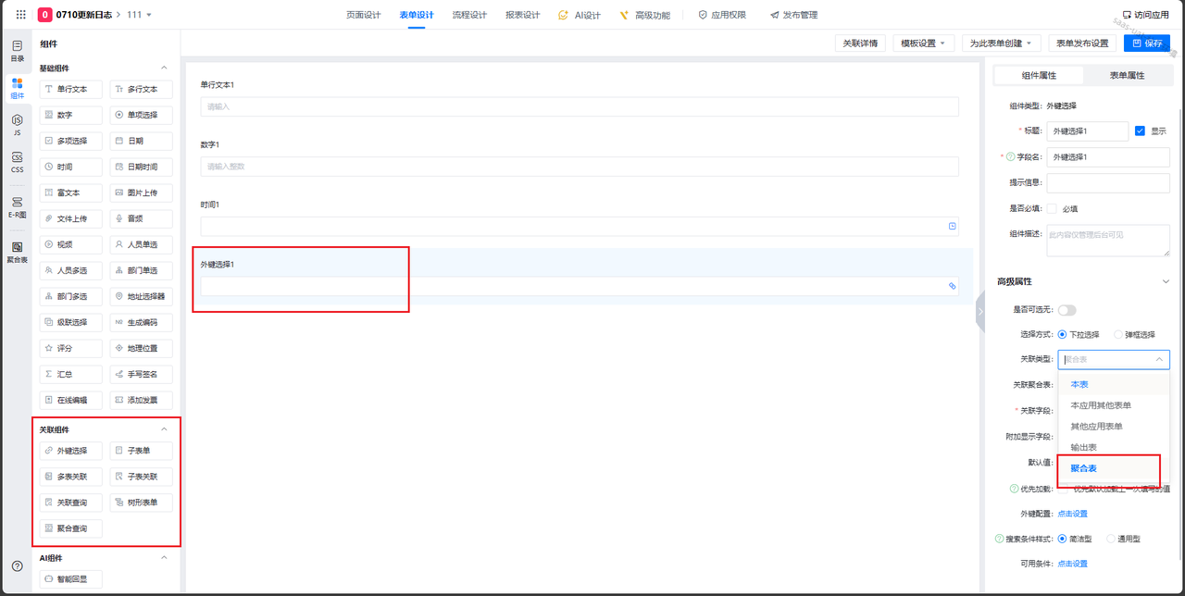Toggle the 是否可选无 switch

point(1066,310)
